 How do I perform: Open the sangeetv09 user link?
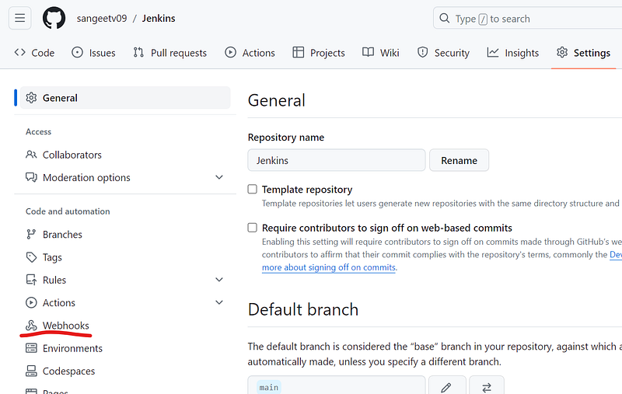pos(102,18)
